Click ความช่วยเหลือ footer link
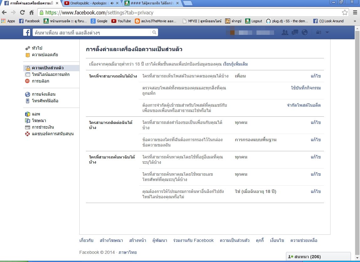 304,240
